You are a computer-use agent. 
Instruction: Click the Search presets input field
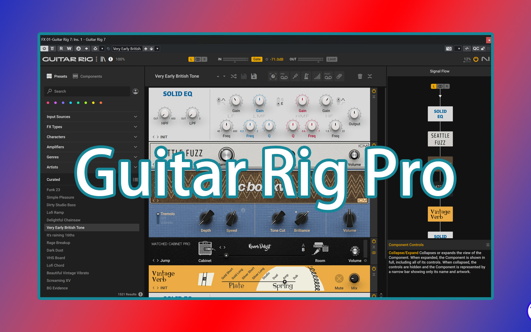click(87, 91)
